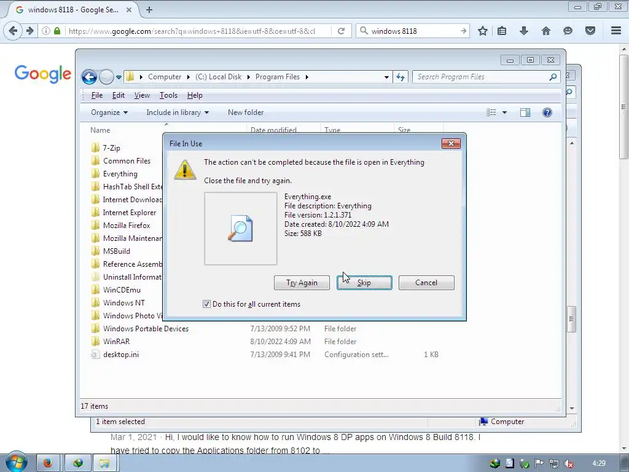Click Explorer back arrow button

pos(89,77)
